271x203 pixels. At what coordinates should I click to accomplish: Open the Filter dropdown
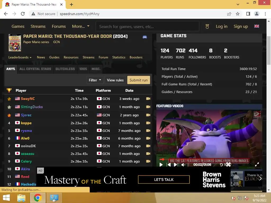(95, 80)
